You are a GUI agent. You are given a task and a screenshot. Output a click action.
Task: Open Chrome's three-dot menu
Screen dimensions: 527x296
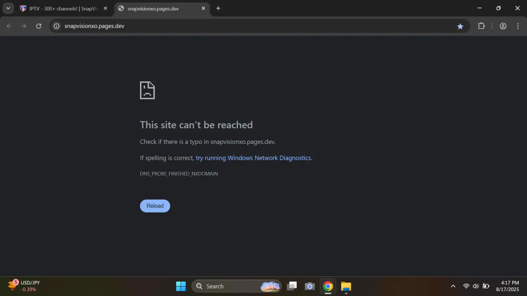point(518,26)
